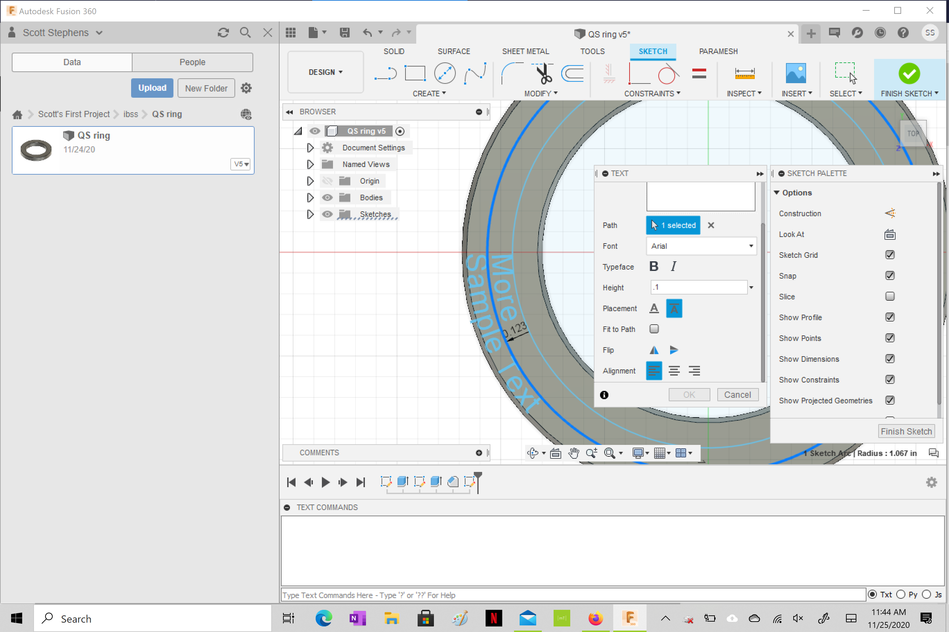
Task: Select the Line tool in the Create panel
Action: [x=385, y=73]
